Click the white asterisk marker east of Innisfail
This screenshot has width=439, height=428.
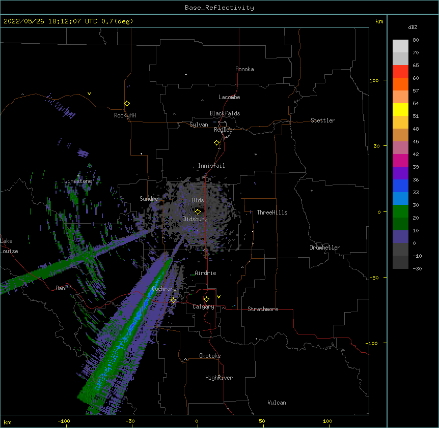pos(256,155)
